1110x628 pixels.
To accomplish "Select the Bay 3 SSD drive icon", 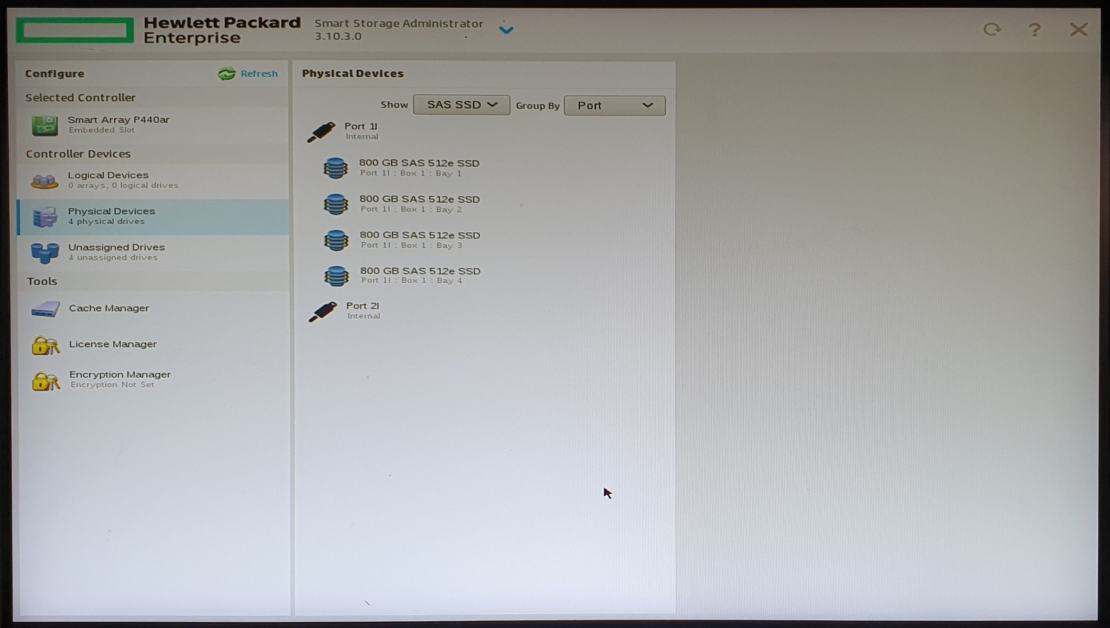I will [337, 240].
